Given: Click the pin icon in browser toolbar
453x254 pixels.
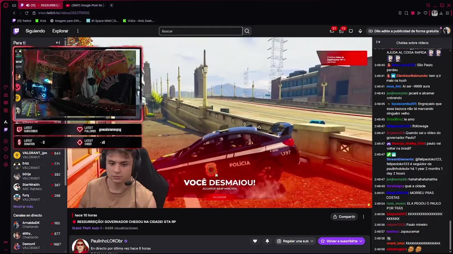Looking at the screenshot, I should 400,13.
